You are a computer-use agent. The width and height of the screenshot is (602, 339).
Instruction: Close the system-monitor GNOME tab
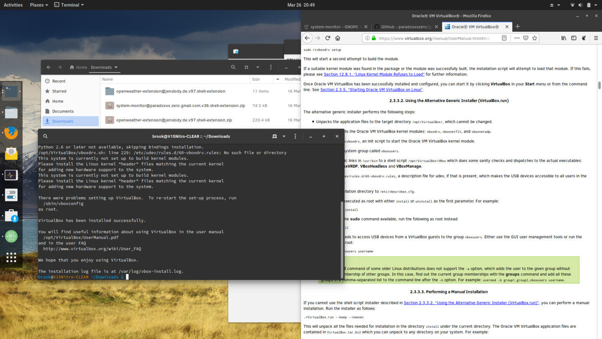366,27
